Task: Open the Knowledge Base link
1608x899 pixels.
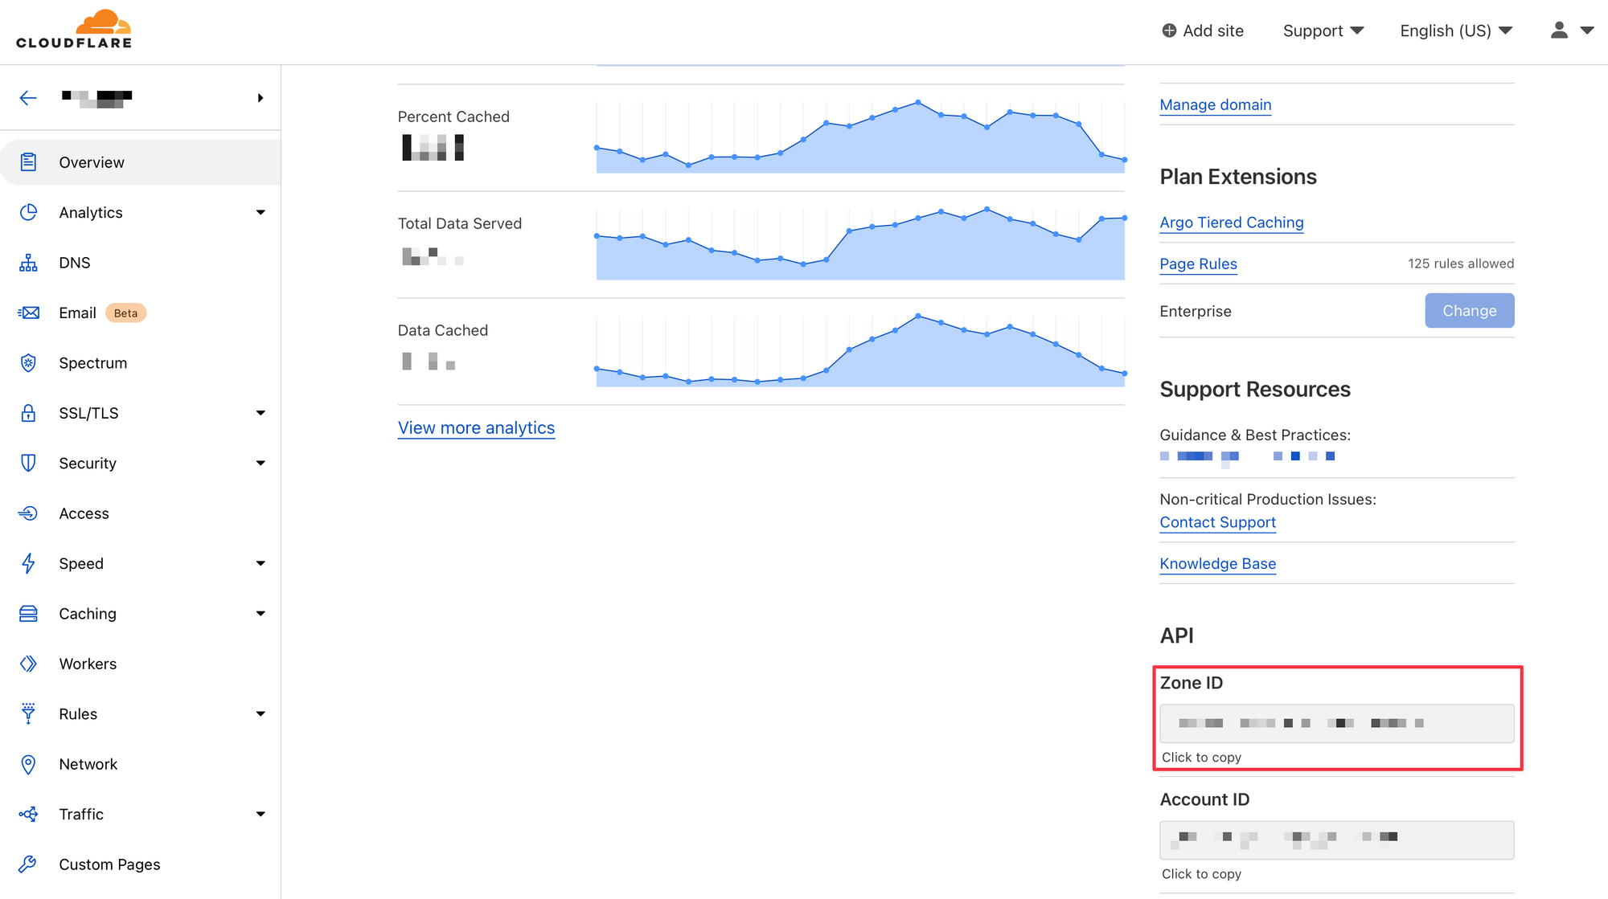Action: (x=1217, y=564)
